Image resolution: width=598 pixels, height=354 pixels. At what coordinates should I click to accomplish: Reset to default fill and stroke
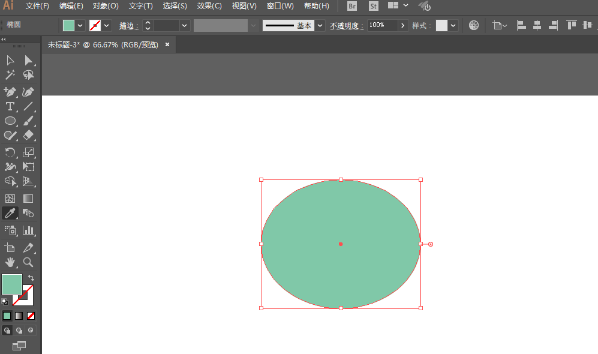(x=5, y=302)
